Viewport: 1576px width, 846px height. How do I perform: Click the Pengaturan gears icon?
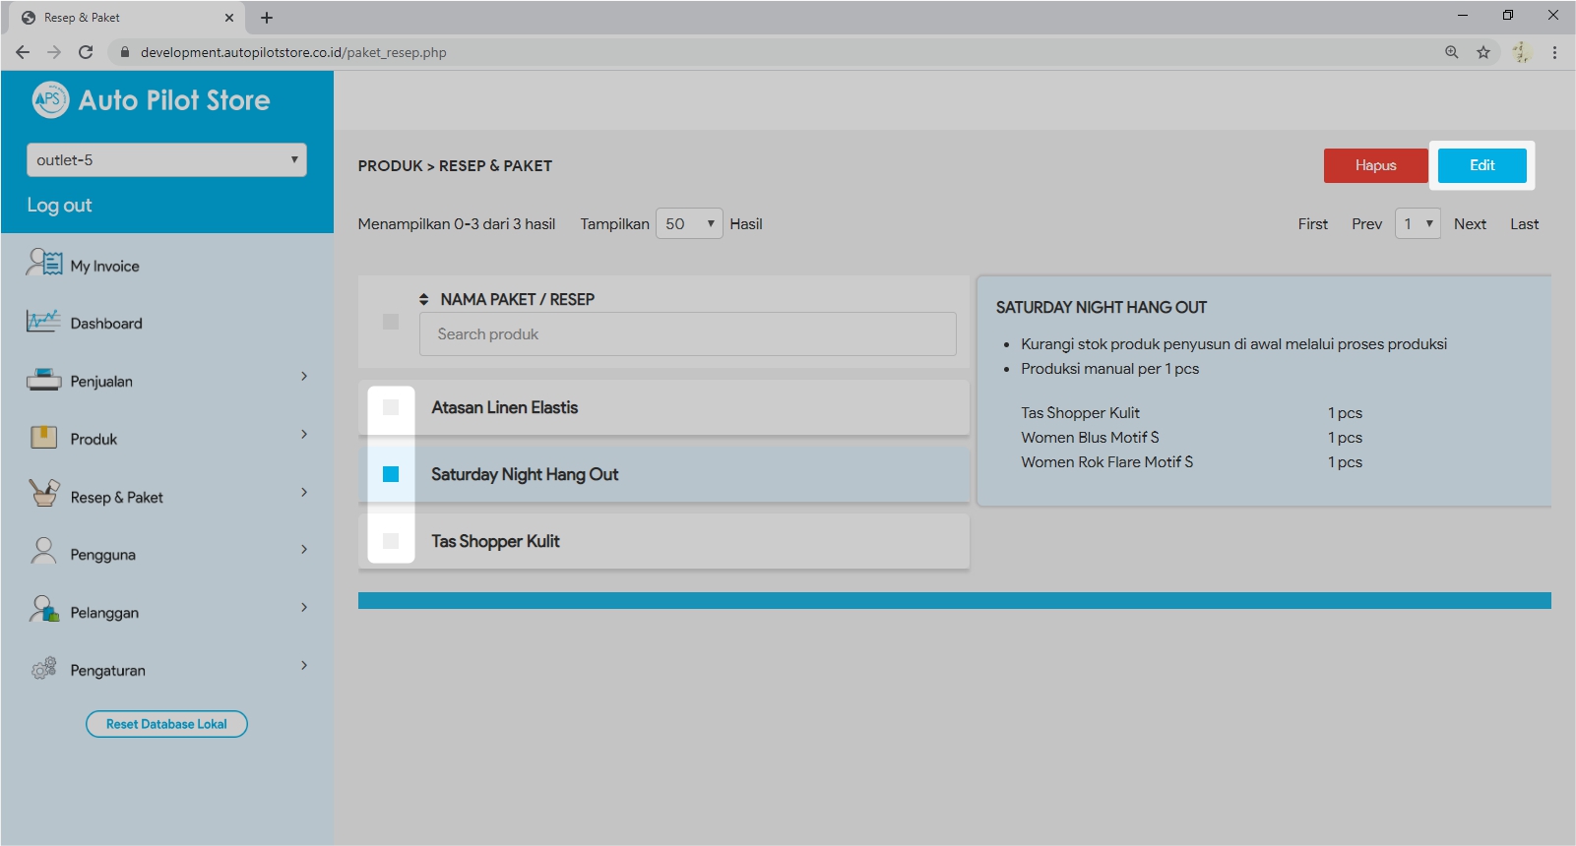(x=43, y=669)
